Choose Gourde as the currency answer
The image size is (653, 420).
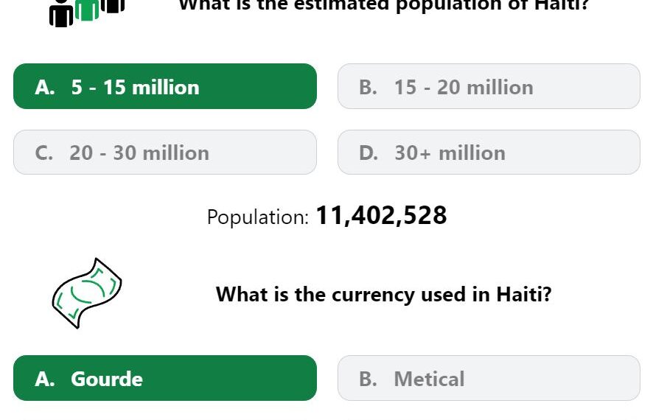coord(165,379)
